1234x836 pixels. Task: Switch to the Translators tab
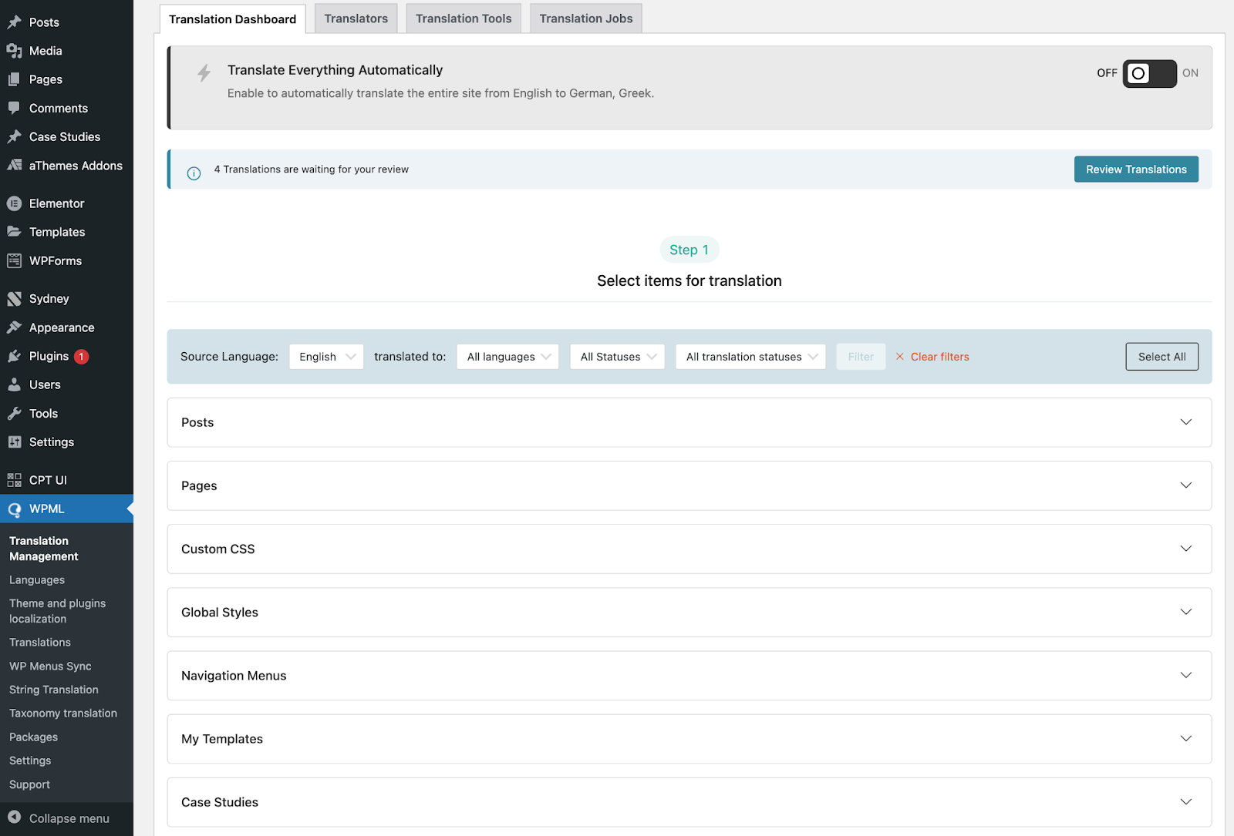tap(356, 18)
